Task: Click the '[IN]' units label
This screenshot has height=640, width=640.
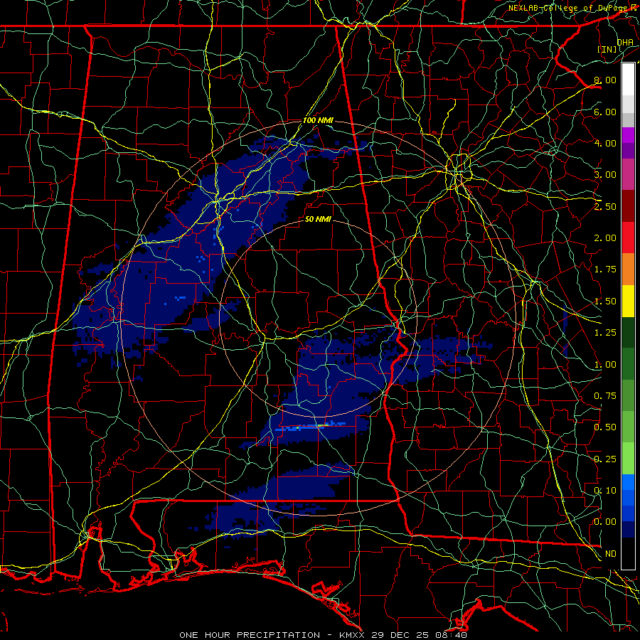Action: pos(607,49)
